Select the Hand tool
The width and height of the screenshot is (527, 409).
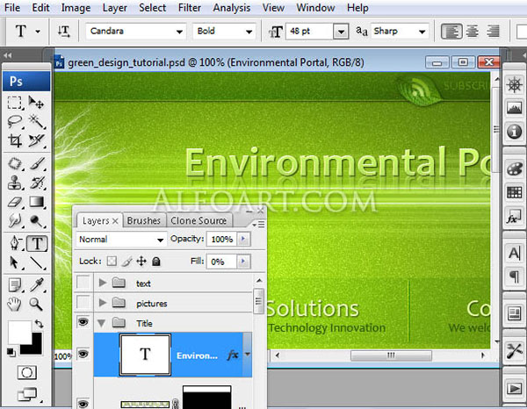point(14,305)
